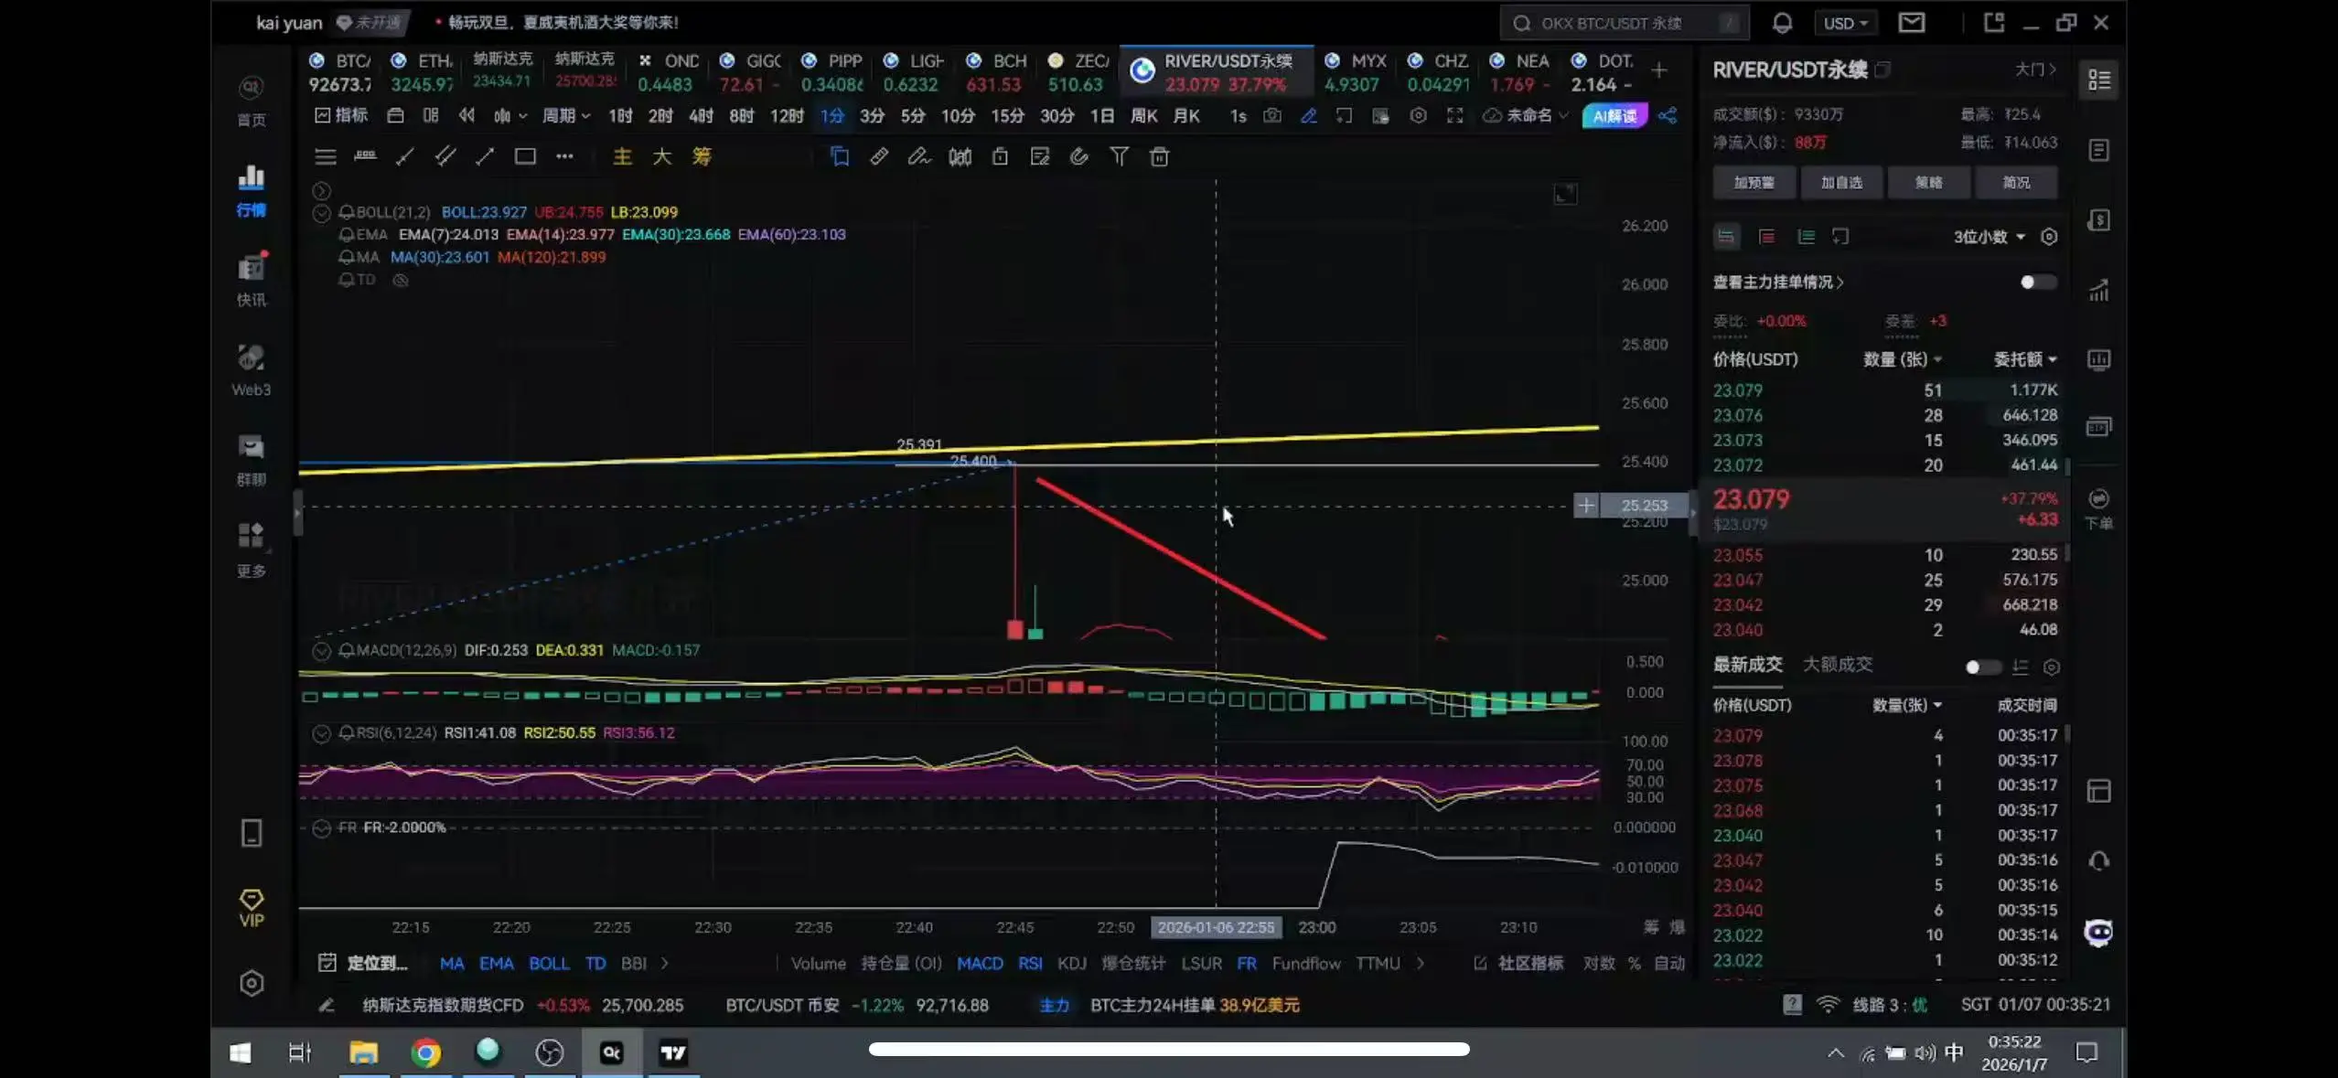Screen dimensions: 2338x1078
Task: Enter fullscreen chart mode
Action: tap(1454, 116)
